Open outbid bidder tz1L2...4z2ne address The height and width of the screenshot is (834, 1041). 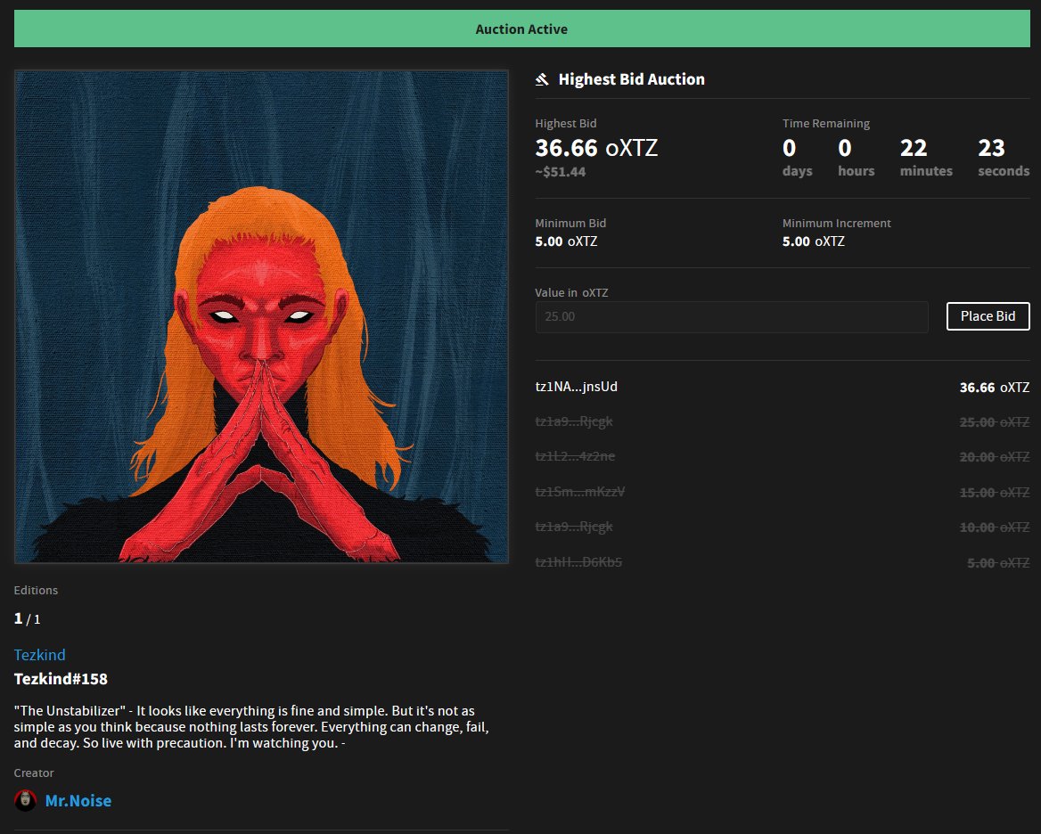pyautogui.click(x=575, y=456)
